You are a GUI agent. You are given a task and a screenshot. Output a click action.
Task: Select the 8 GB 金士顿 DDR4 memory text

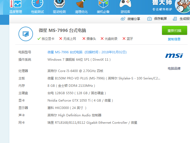pyautogui.click(x=71, y=86)
